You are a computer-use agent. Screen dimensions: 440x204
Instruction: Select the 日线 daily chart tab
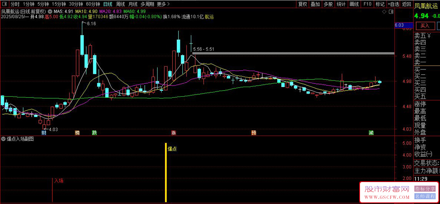pyautogui.click(x=108, y=4)
